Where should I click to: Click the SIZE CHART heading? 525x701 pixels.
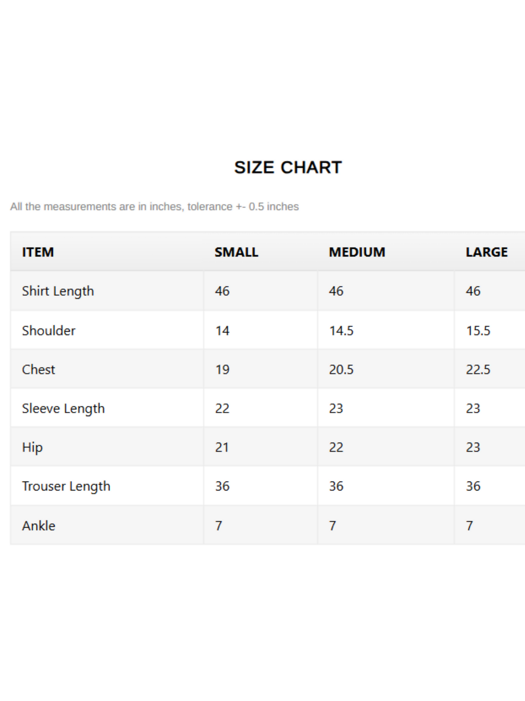click(x=288, y=167)
